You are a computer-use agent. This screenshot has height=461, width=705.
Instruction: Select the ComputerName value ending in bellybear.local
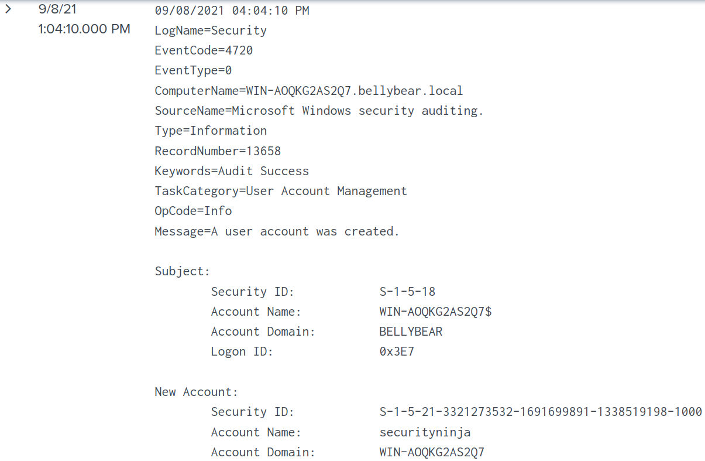click(355, 91)
